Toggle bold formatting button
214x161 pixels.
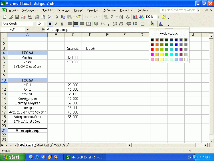tap(50, 24)
